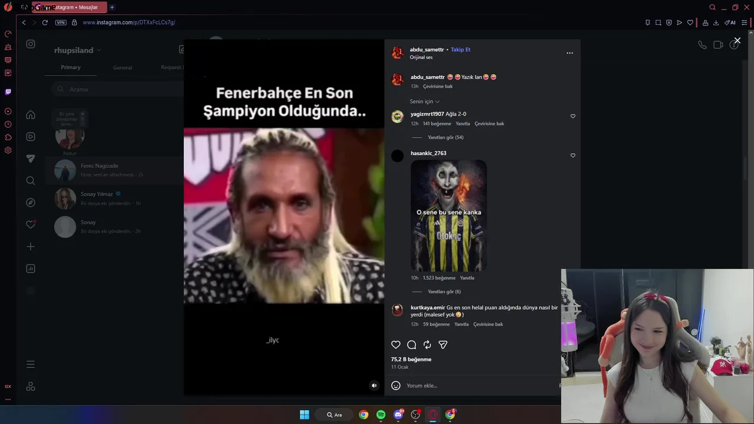Open Windows Start menu
The image size is (754, 424).
pos(305,415)
